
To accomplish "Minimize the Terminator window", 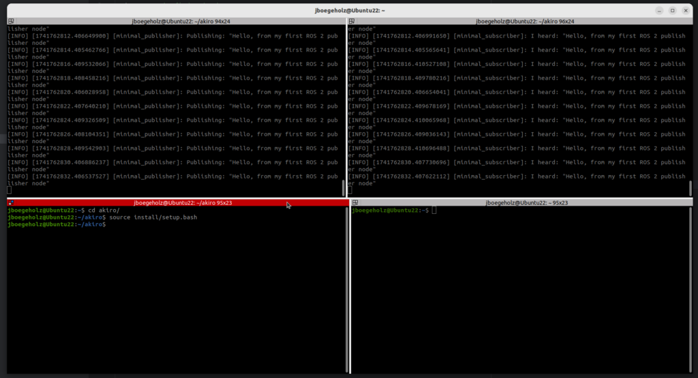I will pyautogui.click(x=659, y=10).
